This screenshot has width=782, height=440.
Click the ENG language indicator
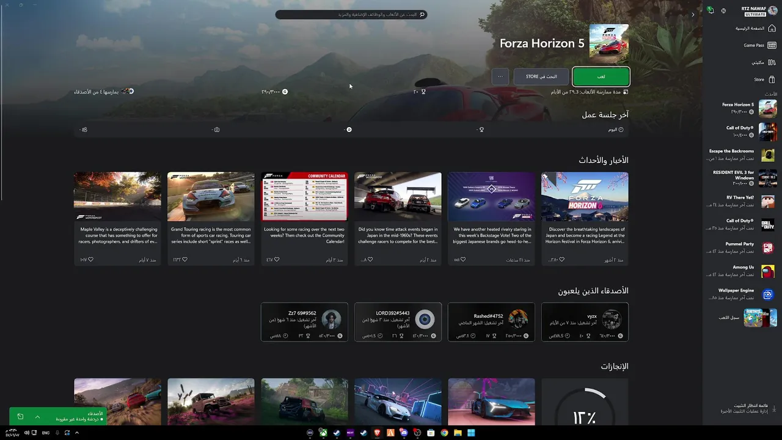point(46,433)
